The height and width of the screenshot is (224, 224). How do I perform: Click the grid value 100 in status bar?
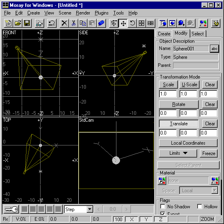(x=118, y=219)
